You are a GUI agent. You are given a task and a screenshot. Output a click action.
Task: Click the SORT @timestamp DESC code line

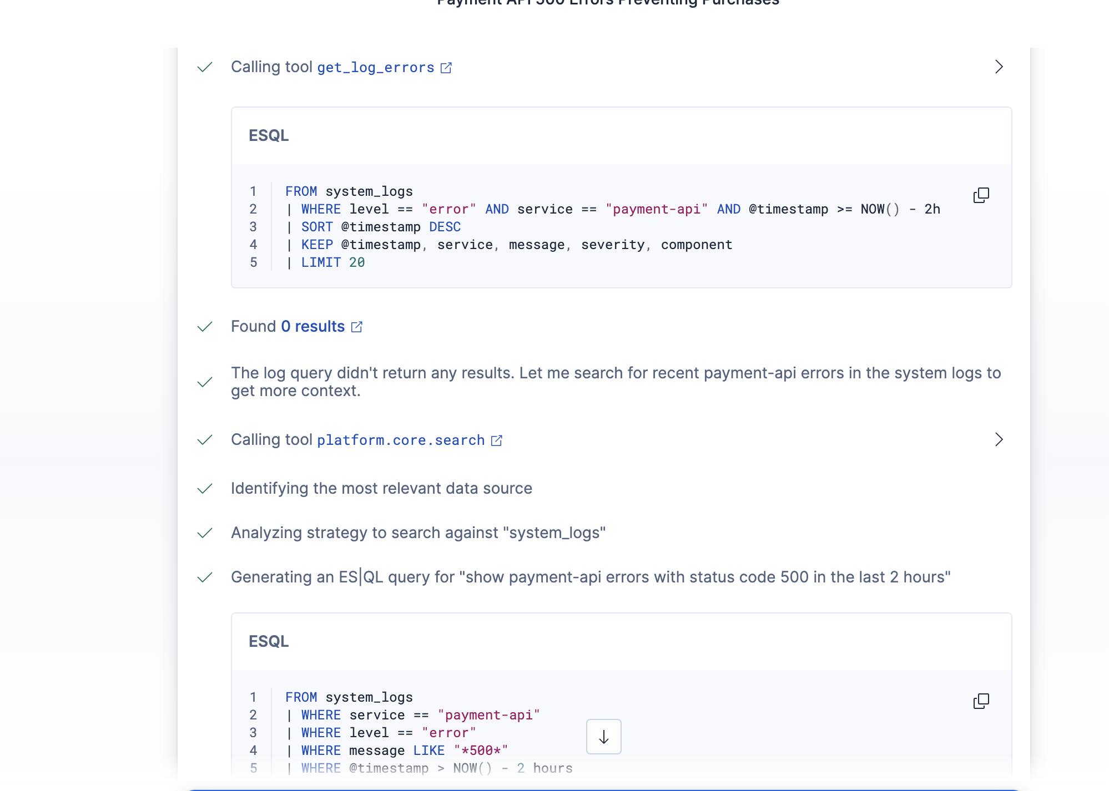(380, 227)
